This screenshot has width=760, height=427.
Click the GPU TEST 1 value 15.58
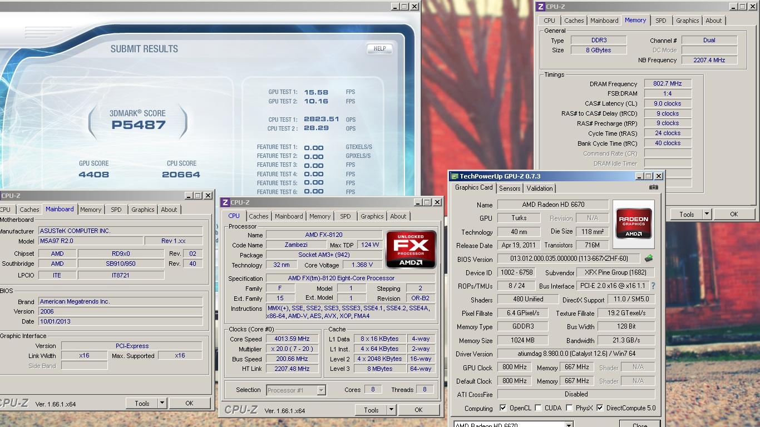[x=316, y=92]
